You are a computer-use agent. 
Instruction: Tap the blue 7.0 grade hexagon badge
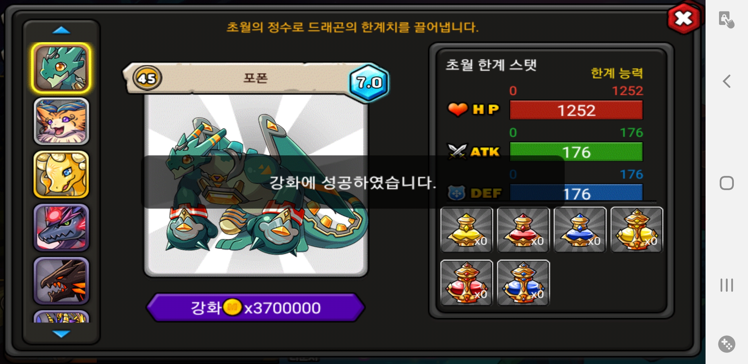tap(369, 83)
